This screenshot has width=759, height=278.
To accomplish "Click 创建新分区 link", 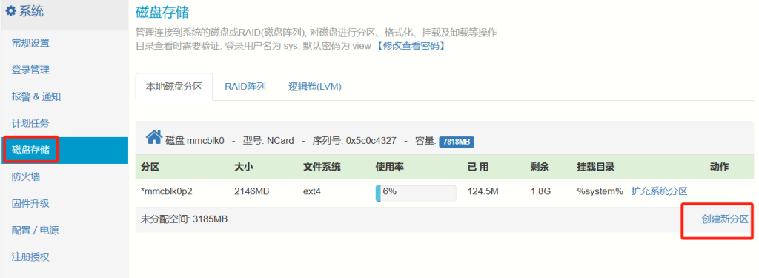I will pyautogui.click(x=725, y=219).
